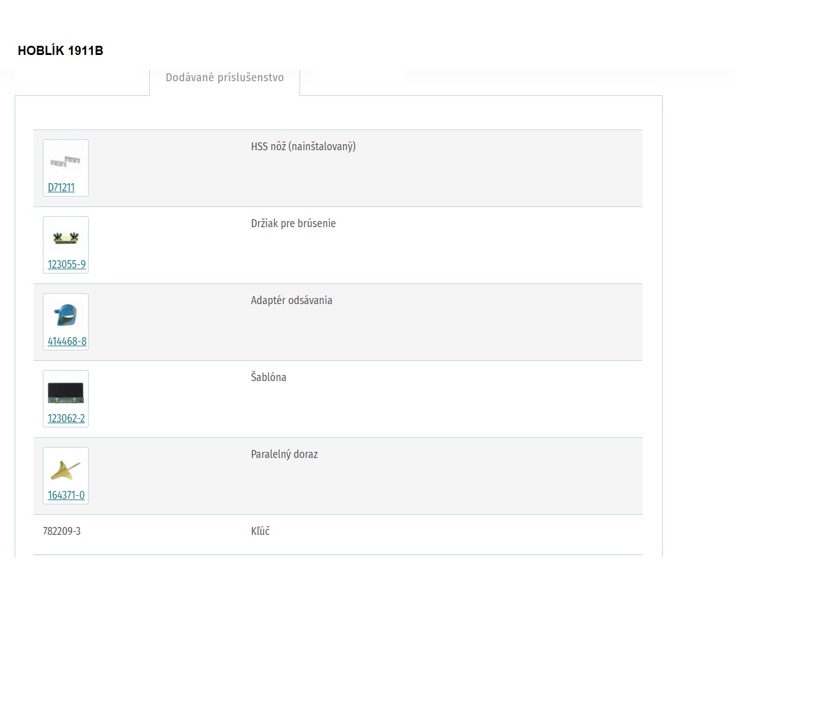Select the text Kľúč
This screenshot has width=829, height=712.
(260, 531)
